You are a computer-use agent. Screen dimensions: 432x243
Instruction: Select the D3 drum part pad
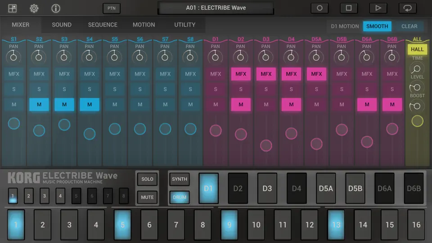click(267, 189)
